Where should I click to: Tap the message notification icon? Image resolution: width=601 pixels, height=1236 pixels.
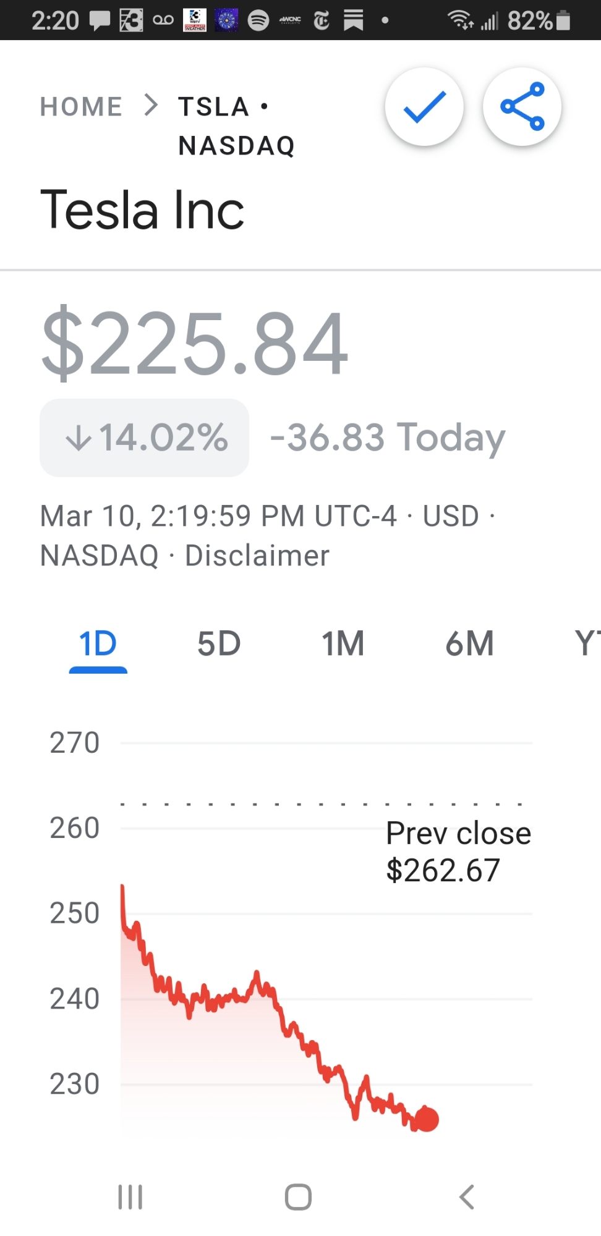[x=100, y=21]
